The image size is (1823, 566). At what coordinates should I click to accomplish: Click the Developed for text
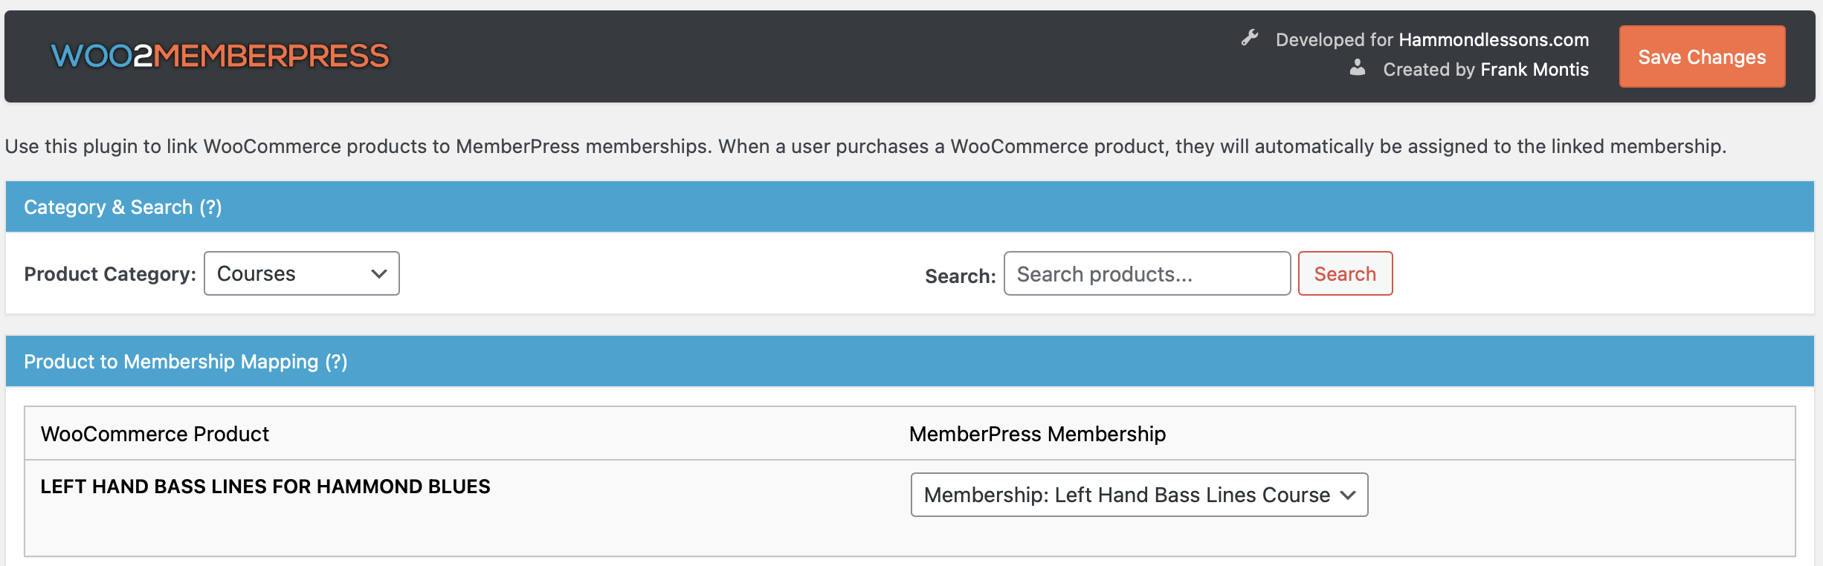[x=1334, y=39]
